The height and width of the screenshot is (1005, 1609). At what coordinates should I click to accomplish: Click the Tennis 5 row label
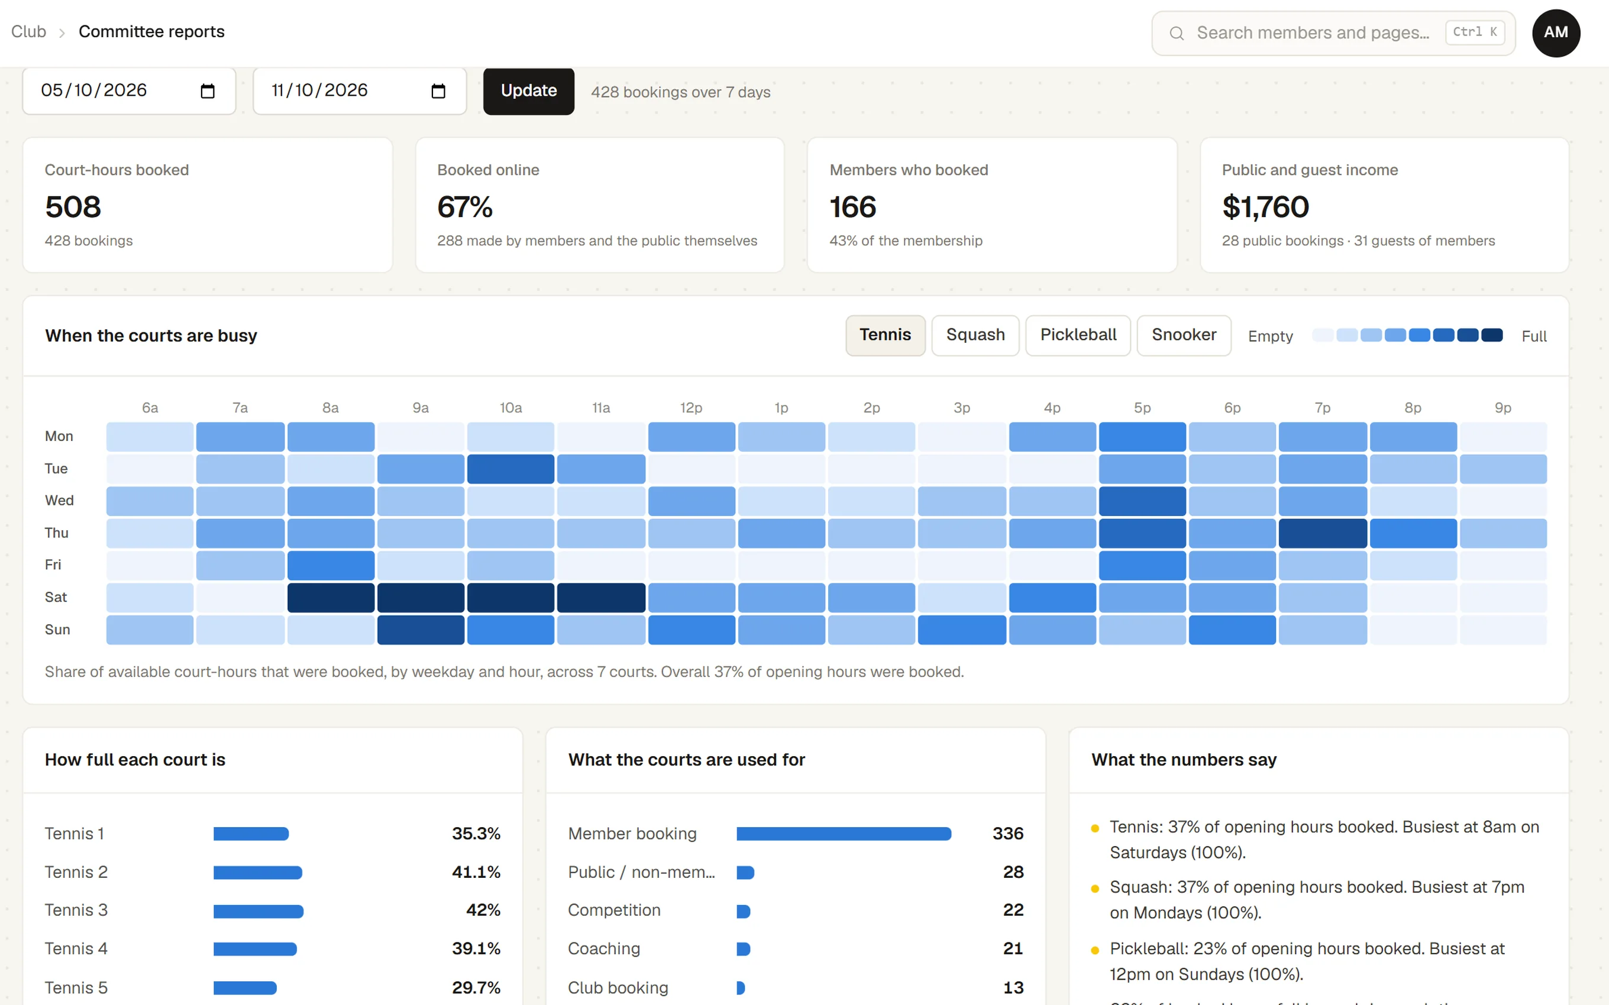(76, 988)
